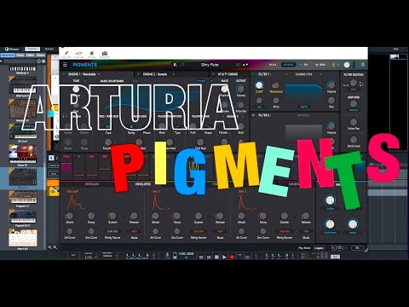
Task: Toggle the DAW loop button
Action: (x=247, y=257)
